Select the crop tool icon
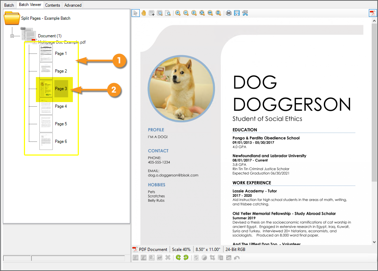378x271 pixels. tap(212, 258)
